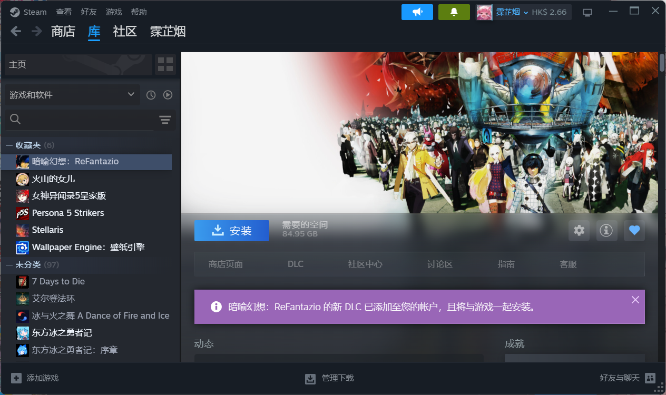Screen dimensions: 666x395
Task: Click the vertical scrollbar thumb
Action: point(662,62)
